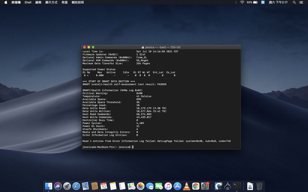Open the caliper utility icon in dock
The width and height of the screenshot is (308, 192).
pos(228,186)
